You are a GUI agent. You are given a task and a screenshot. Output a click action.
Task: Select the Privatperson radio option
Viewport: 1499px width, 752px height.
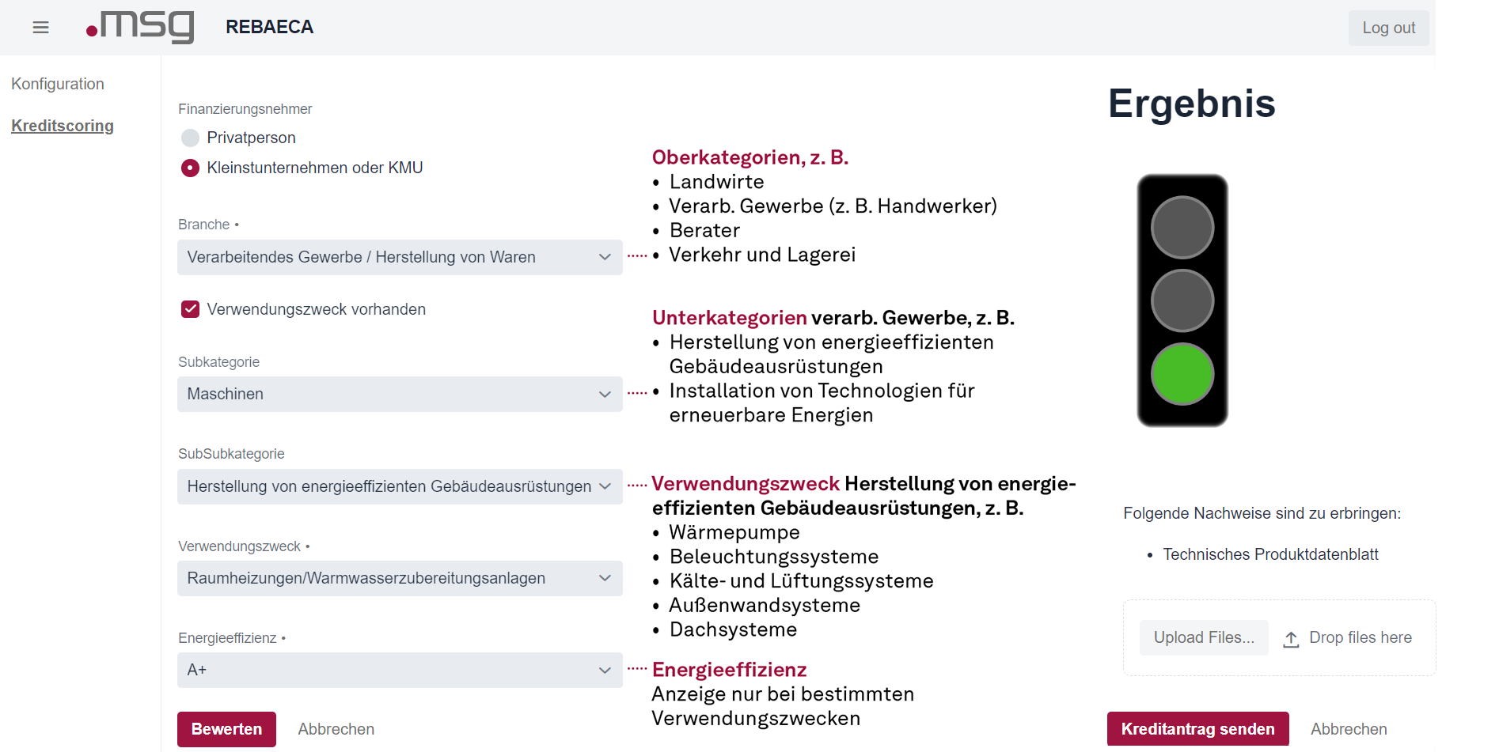(x=190, y=138)
